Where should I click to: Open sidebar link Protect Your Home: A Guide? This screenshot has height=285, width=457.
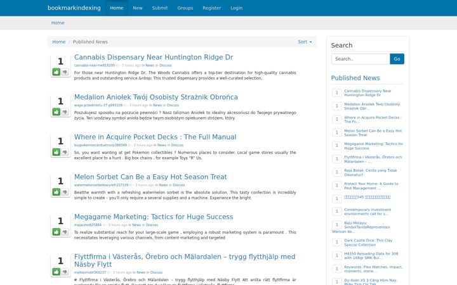point(371,186)
